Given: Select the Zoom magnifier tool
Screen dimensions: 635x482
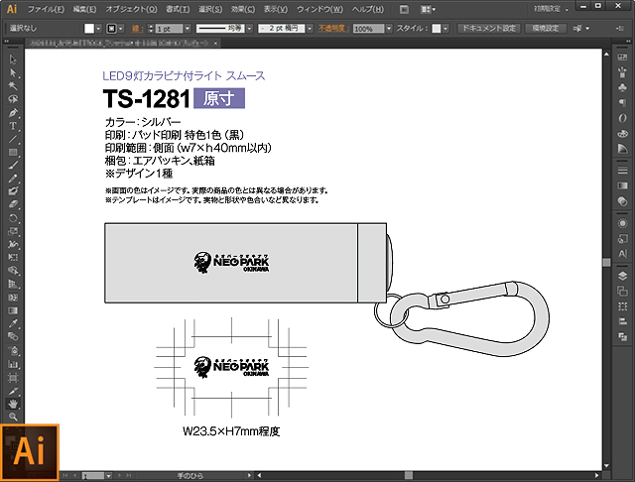Looking at the screenshot, I should (13, 417).
